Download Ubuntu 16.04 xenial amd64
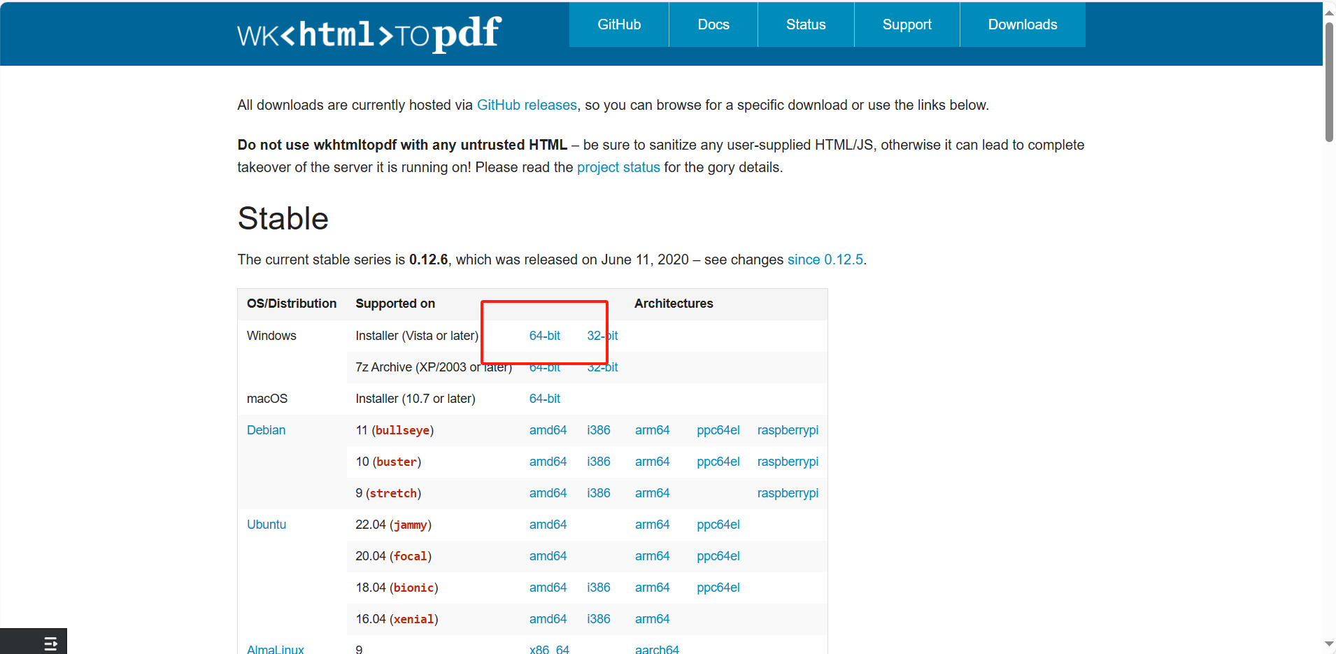 [x=548, y=619]
